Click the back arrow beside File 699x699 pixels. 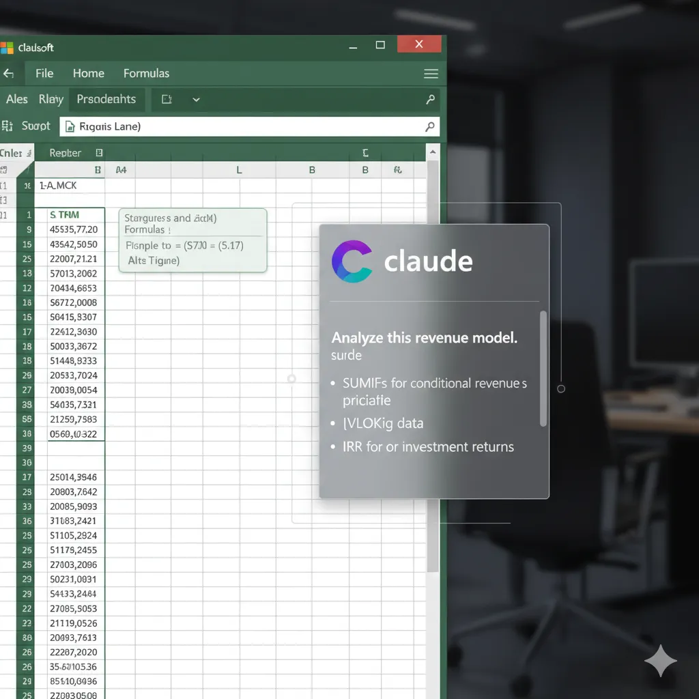[x=8, y=74]
